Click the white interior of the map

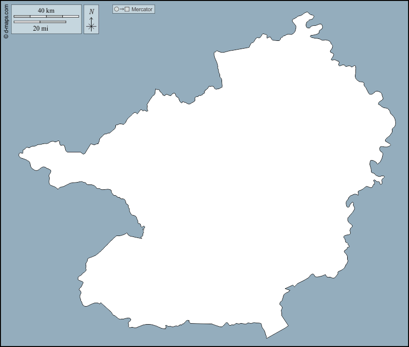(219, 195)
